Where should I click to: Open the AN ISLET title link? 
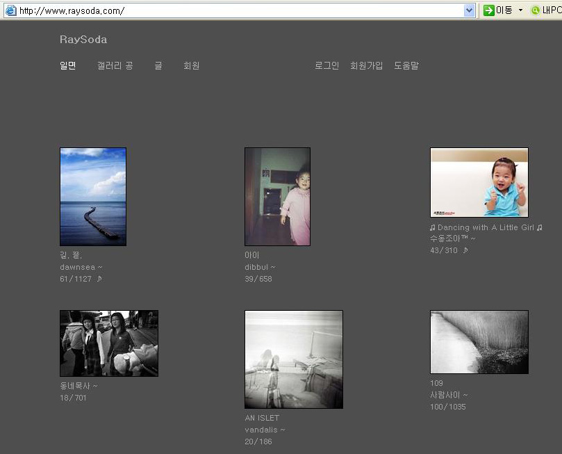(x=262, y=418)
